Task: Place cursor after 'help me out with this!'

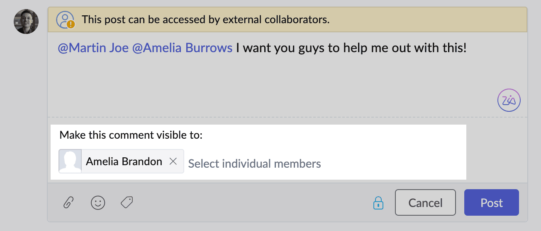Action: tap(468, 48)
